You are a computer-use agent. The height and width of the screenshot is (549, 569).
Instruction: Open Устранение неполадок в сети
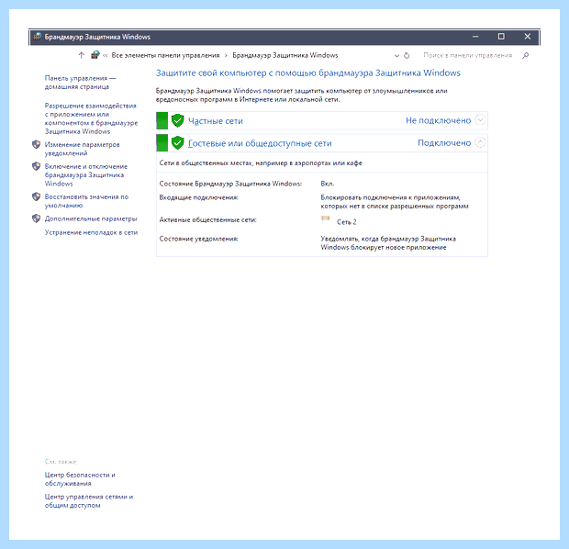[x=91, y=232]
